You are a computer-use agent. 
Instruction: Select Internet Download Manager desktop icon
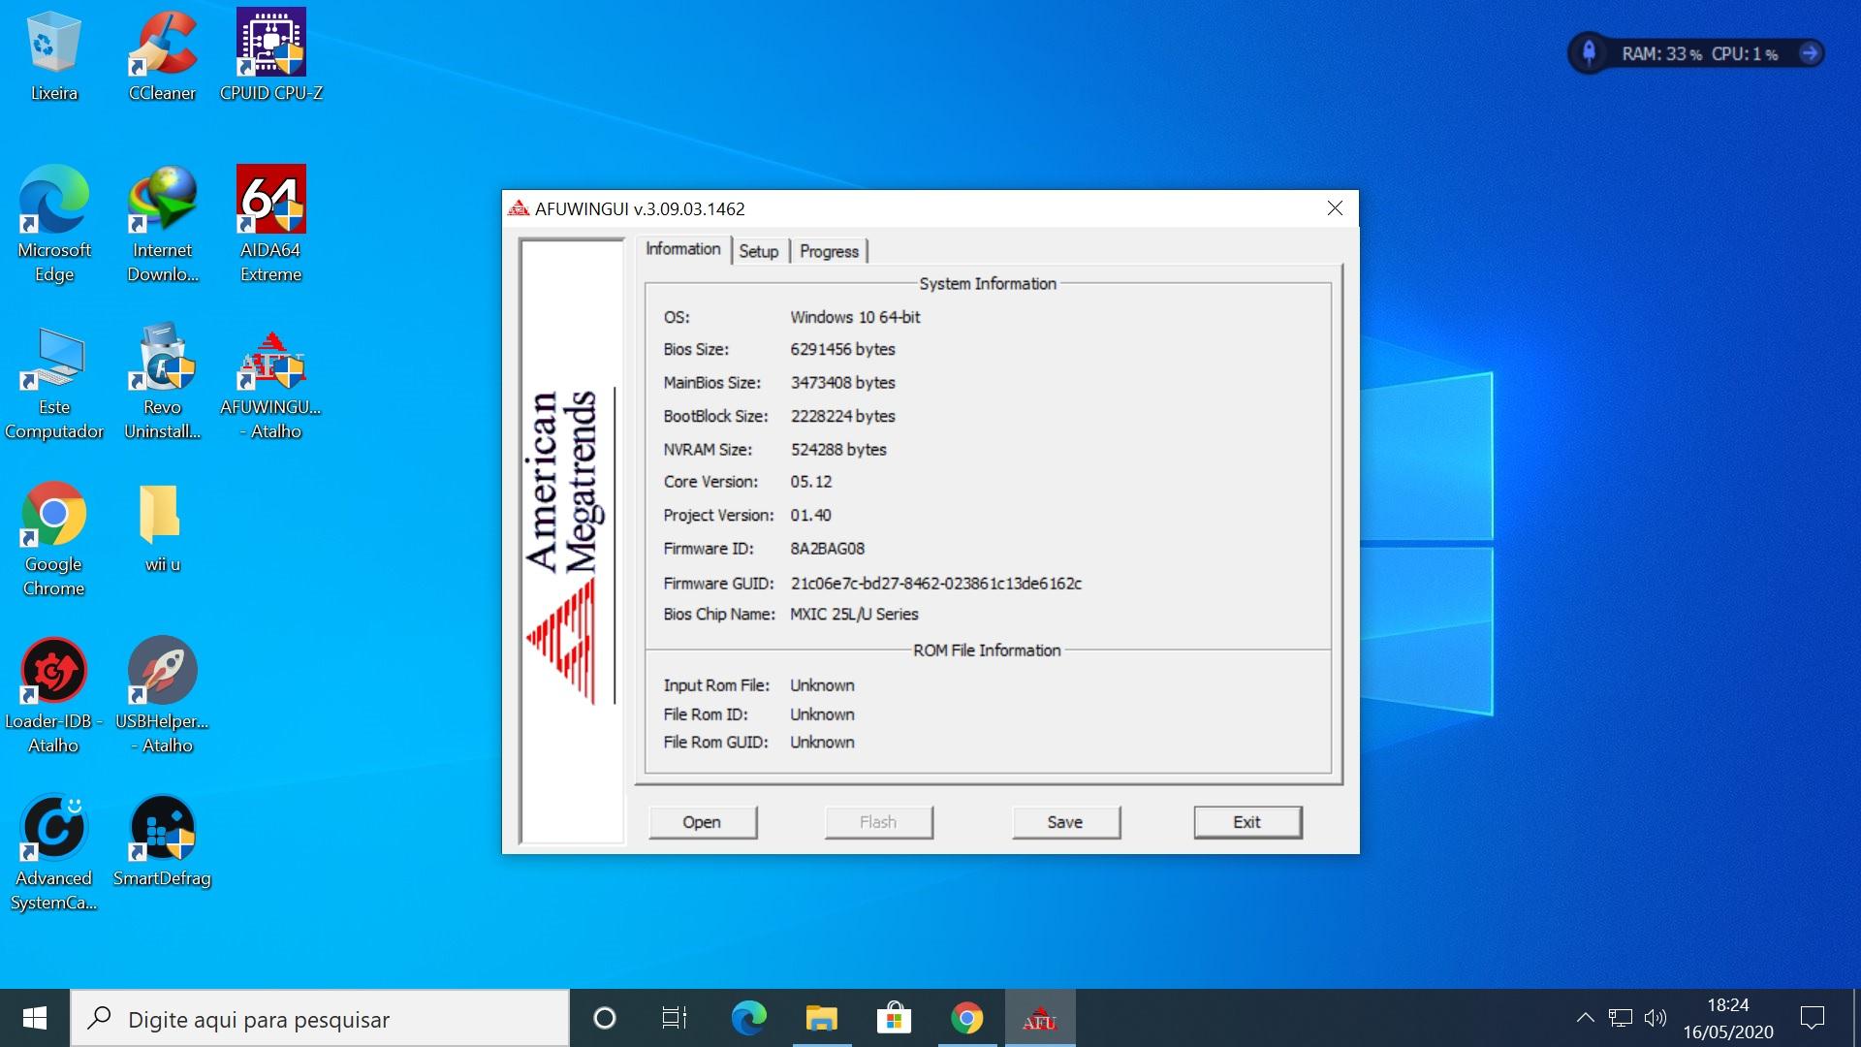pyautogui.click(x=163, y=225)
